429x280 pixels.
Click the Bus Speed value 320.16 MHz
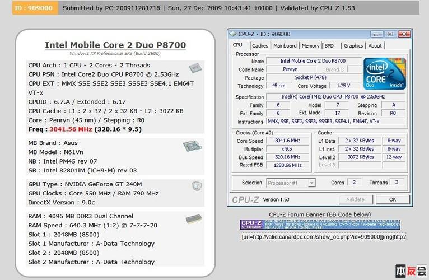(287, 157)
